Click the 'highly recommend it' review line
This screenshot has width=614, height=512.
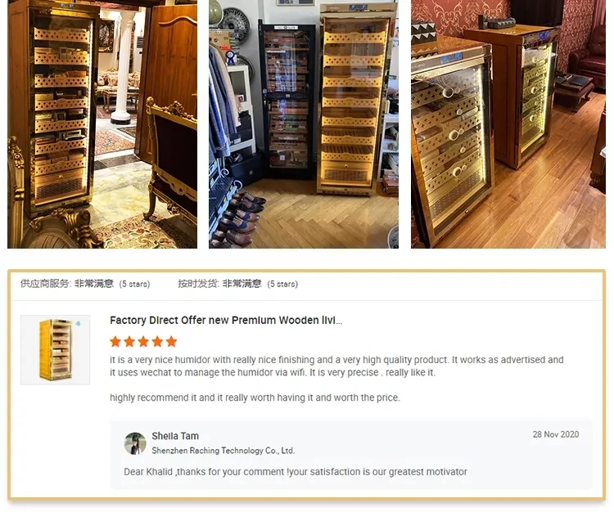pyautogui.click(x=255, y=397)
